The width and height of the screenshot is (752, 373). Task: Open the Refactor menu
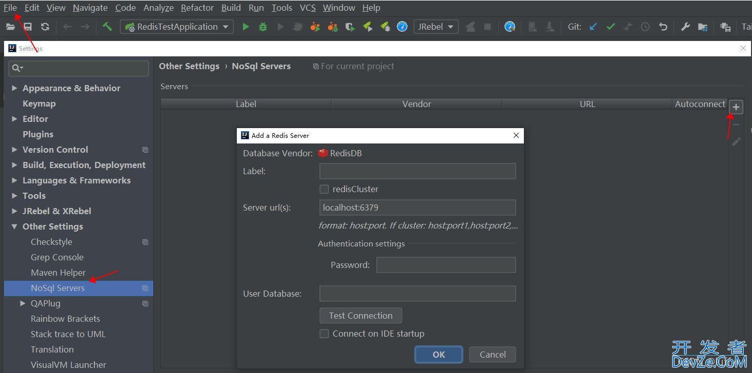pyautogui.click(x=197, y=8)
